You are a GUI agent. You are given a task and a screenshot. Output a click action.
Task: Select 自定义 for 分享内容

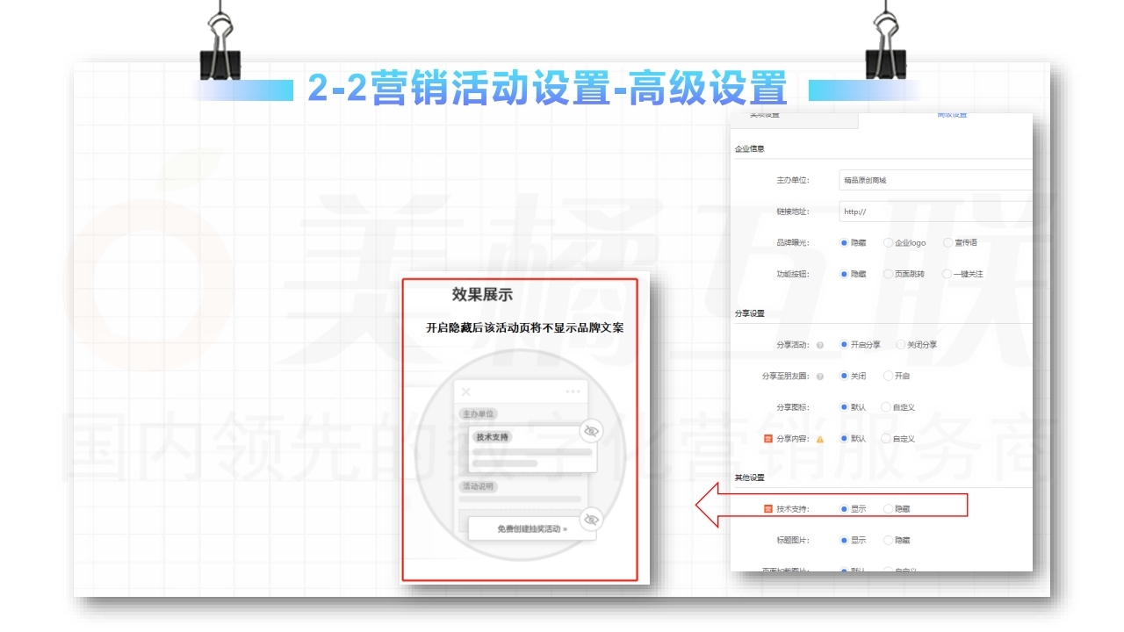[x=887, y=439]
